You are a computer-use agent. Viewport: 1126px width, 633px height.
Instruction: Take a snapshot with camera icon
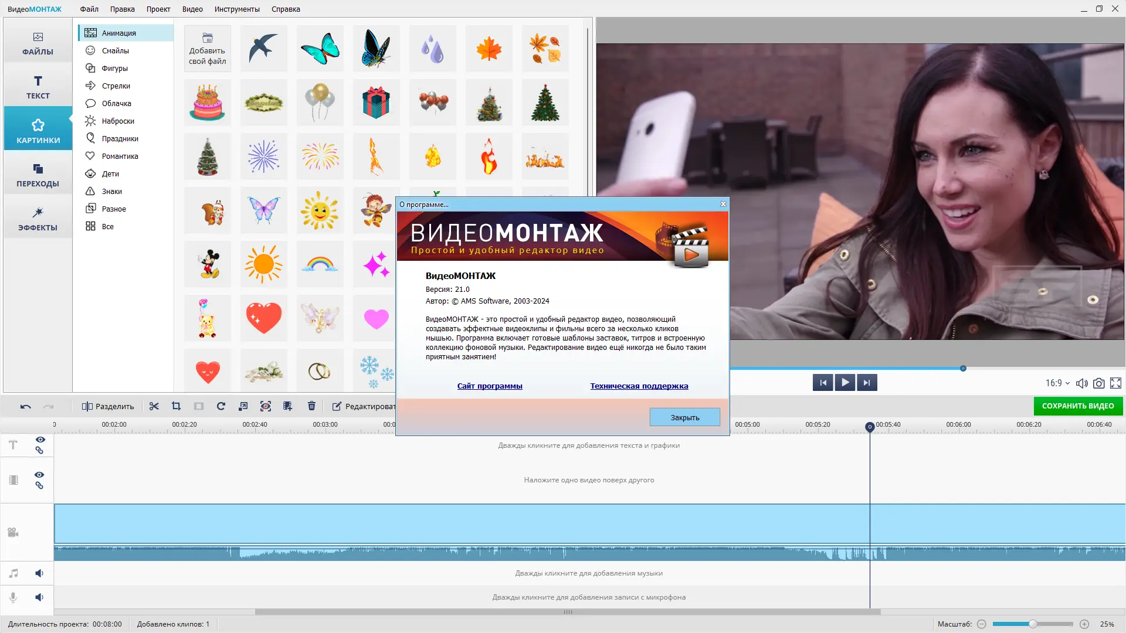1099,383
